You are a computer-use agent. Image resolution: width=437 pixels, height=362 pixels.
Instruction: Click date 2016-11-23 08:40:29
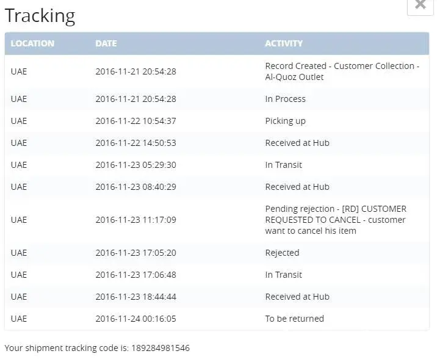coord(135,187)
